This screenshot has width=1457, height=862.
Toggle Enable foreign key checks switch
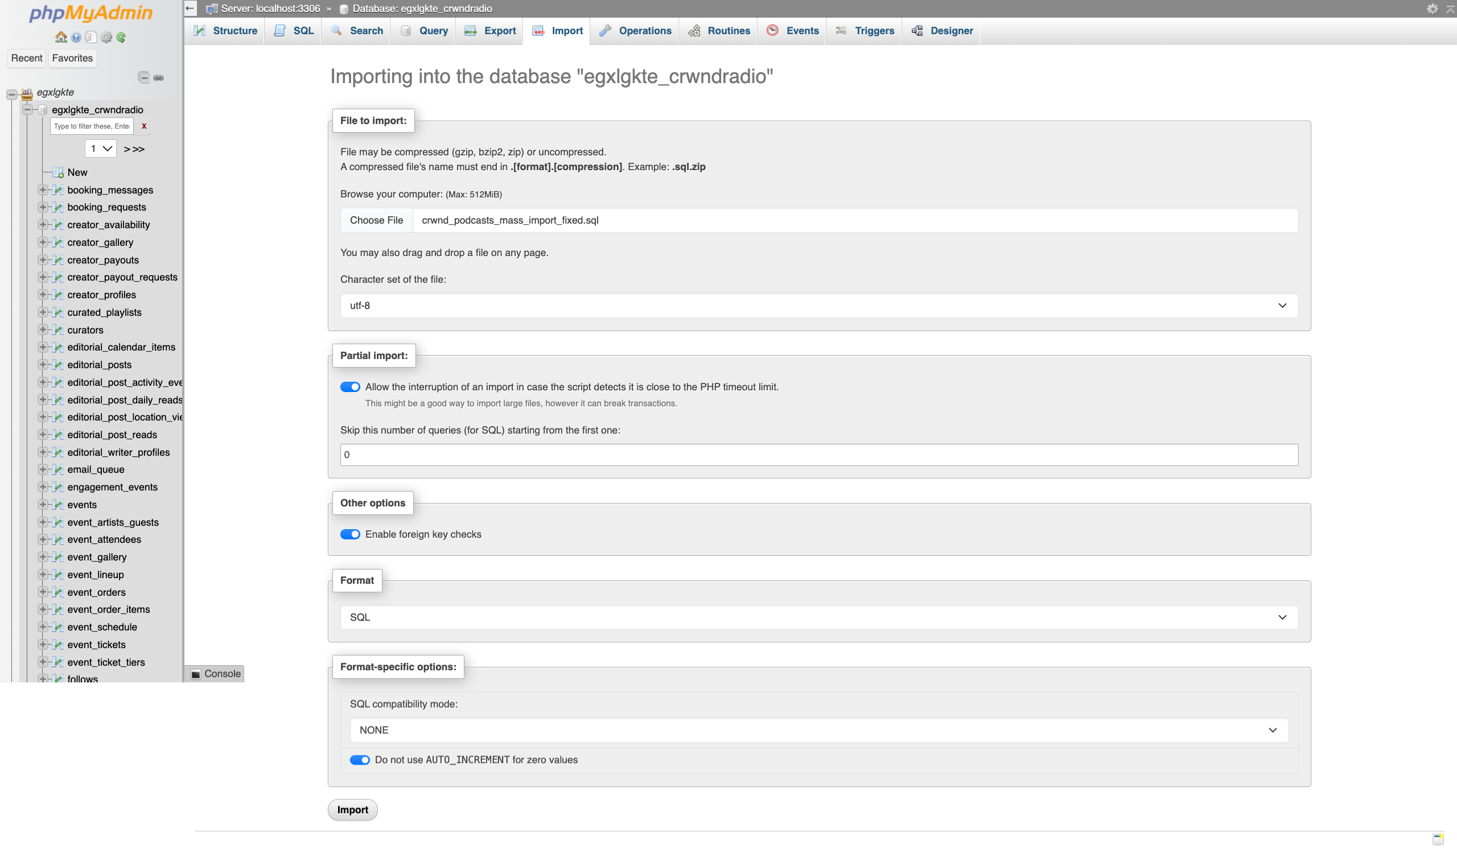(x=351, y=534)
